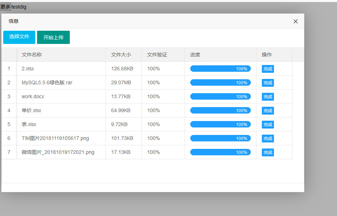Close the 信息 dialog with X icon
This screenshot has width=337, height=216.
pyautogui.click(x=295, y=21)
